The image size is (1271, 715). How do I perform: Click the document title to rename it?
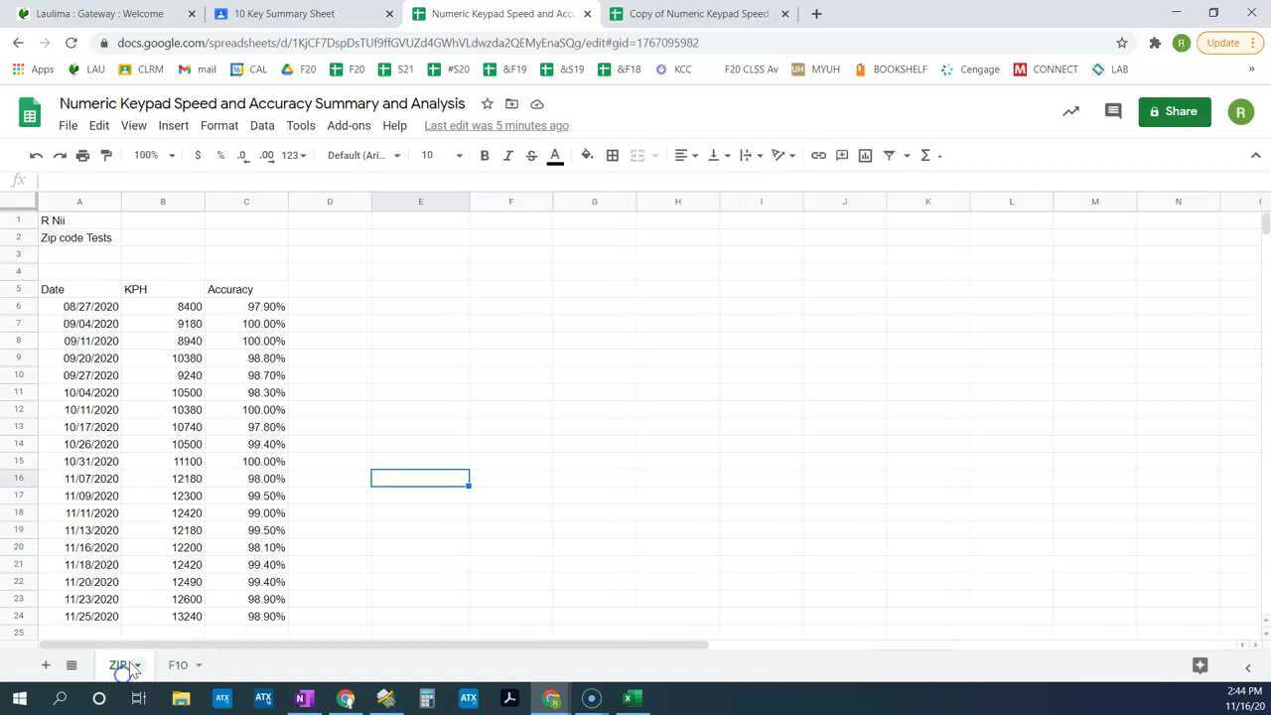[262, 103]
